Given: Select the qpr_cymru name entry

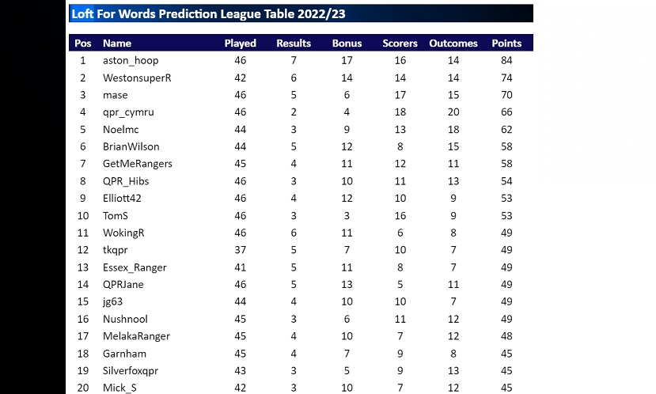Looking at the screenshot, I should tap(128, 112).
